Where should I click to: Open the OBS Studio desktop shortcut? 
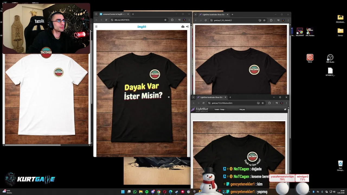(x=330, y=58)
